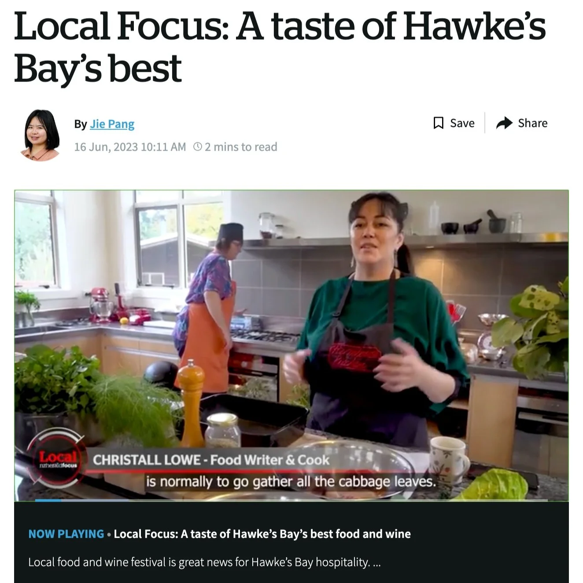The image size is (583, 583).
Task: Click the Save text label
Action: point(462,123)
